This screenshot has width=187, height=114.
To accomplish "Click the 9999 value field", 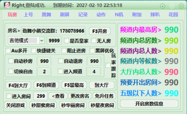I will pos(54,41).
